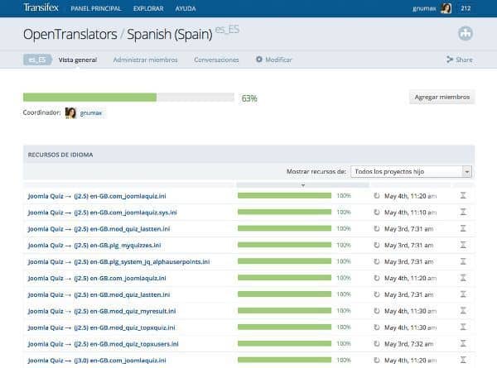Click the Share arrow icon

(x=450, y=60)
